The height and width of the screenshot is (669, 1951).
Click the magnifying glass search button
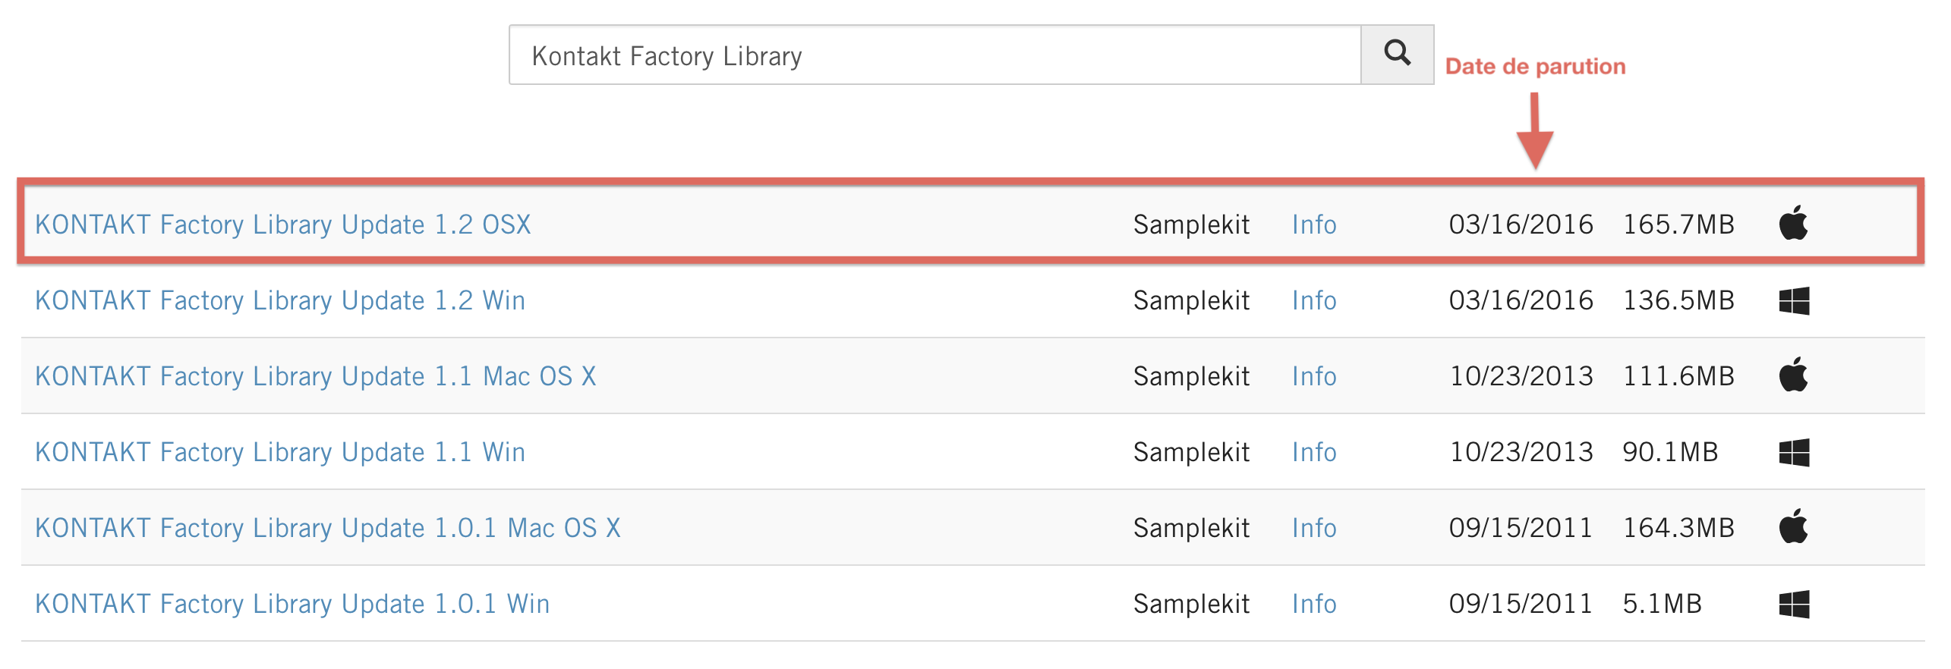pyautogui.click(x=1397, y=55)
